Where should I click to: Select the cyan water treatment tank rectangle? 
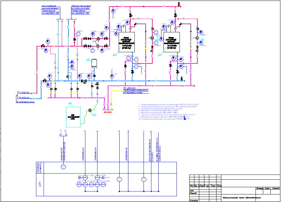(x=73, y=117)
